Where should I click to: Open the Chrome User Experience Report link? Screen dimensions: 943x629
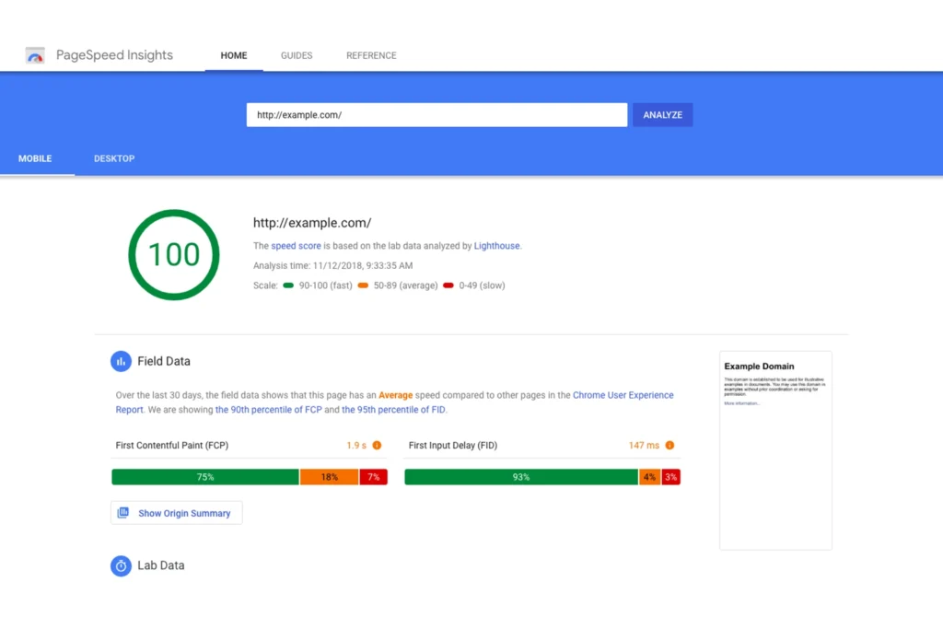623,395
